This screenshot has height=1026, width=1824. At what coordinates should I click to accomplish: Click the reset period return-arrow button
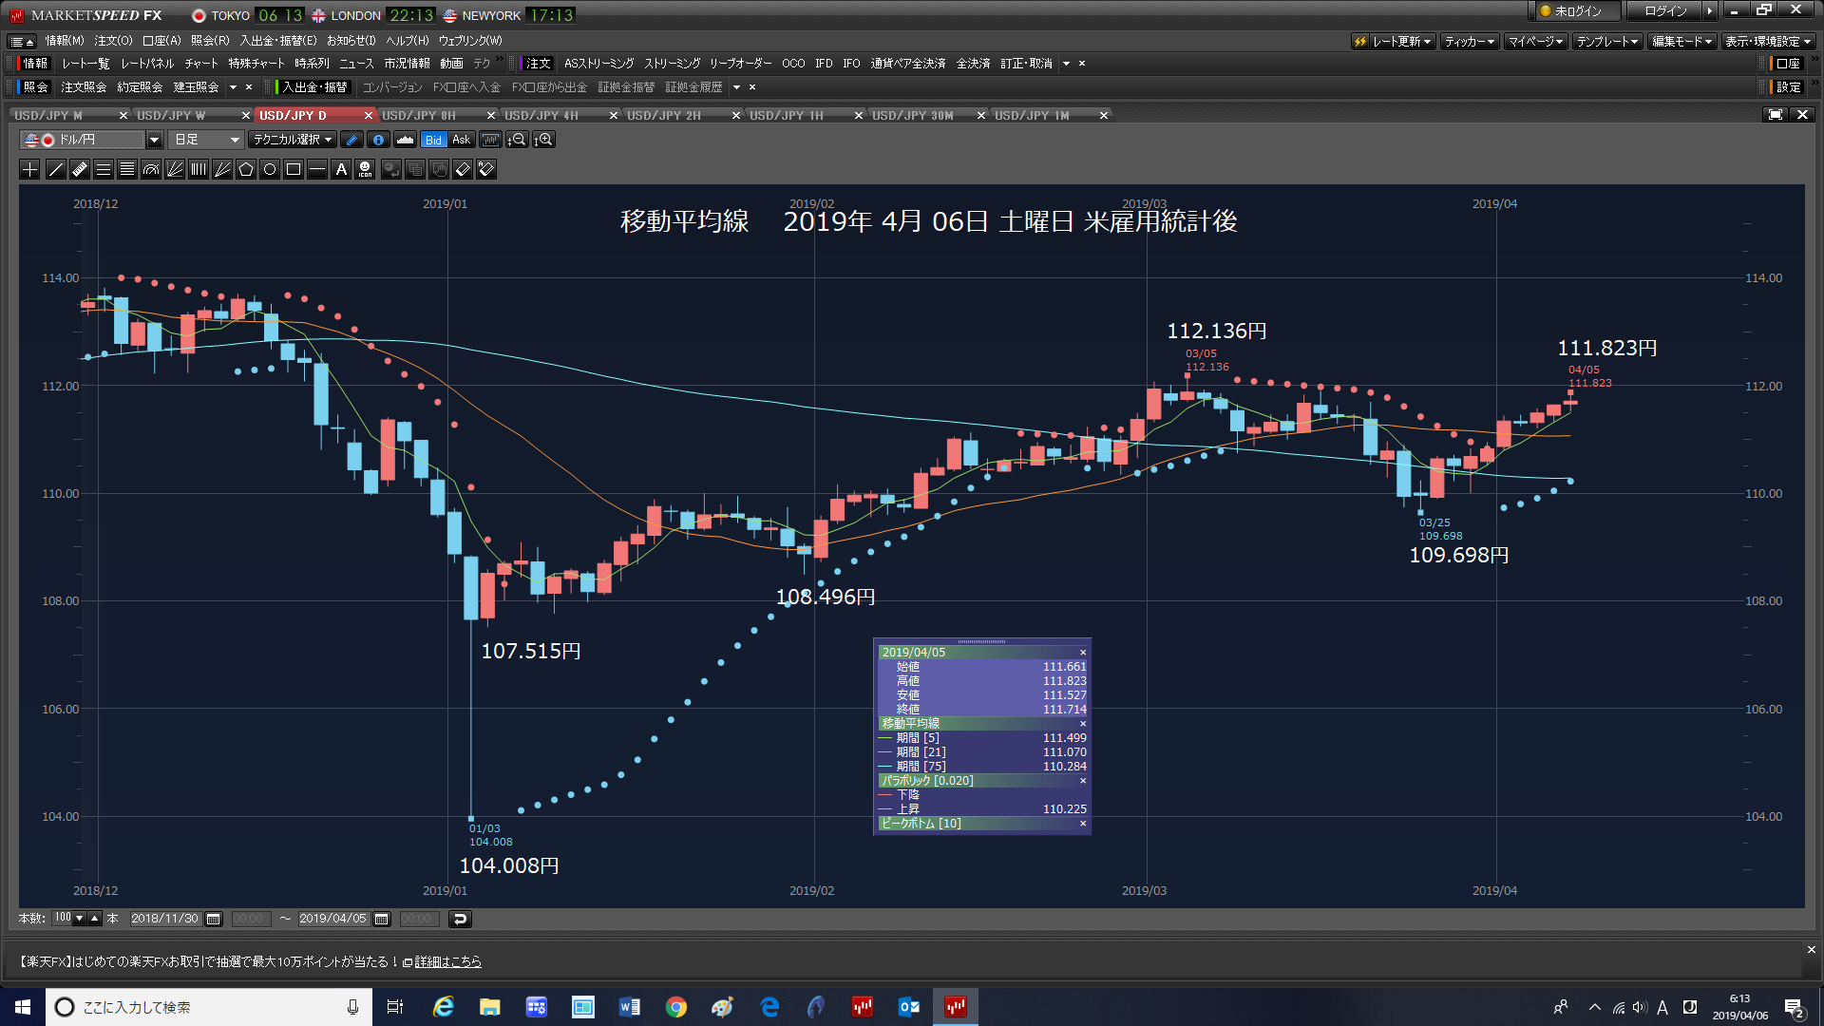[x=460, y=919]
